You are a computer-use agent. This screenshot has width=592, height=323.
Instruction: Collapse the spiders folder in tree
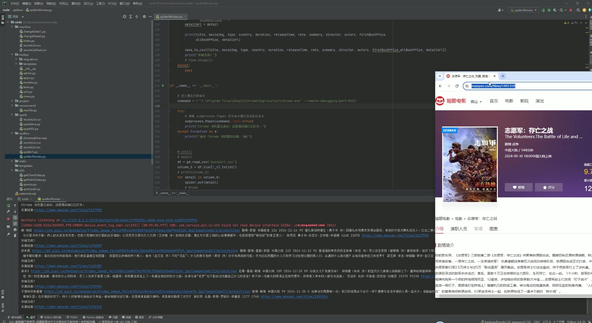(12, 133)
